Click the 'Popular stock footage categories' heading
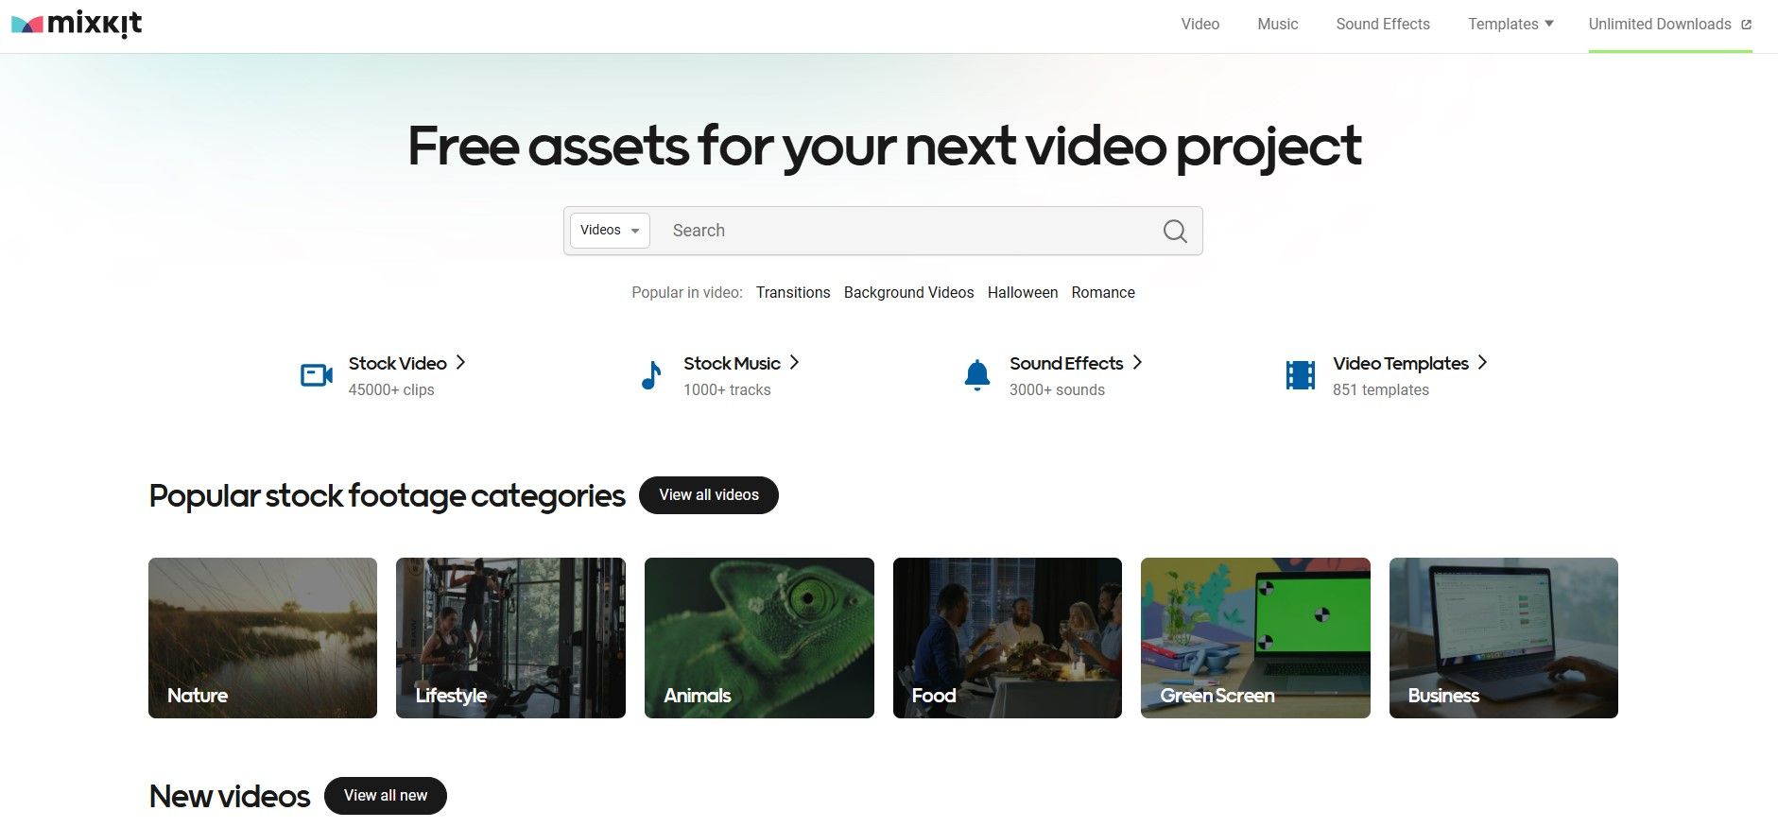Viewport: 1778px width, 828px height. click(388, 496)
